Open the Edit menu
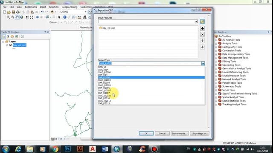This screenshot has width=273, height=153. pos(12,7)
